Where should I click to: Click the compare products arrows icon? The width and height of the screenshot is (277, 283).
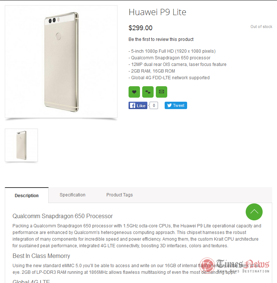point(148,92)
